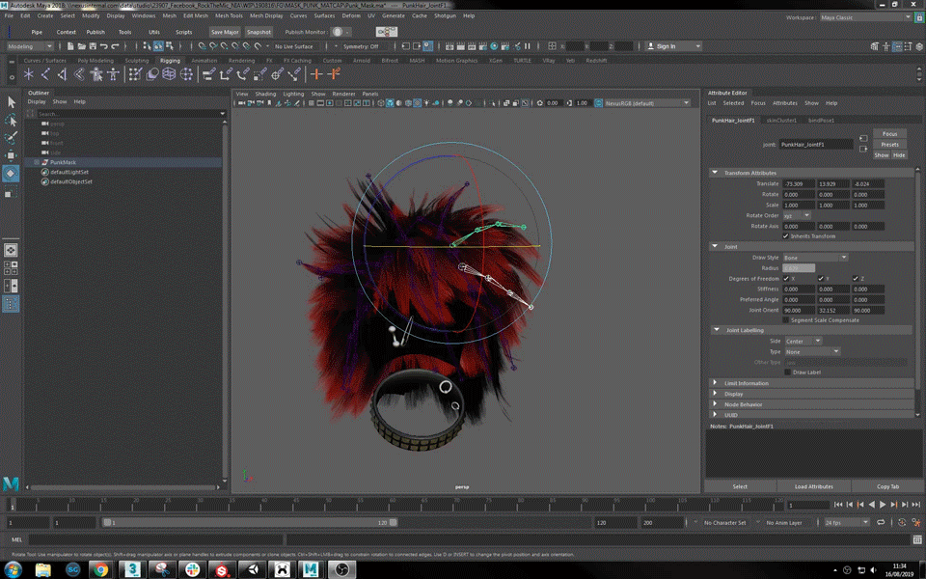
Task: Open the Quick Rig character icon
Action: [x=96, y=74]
